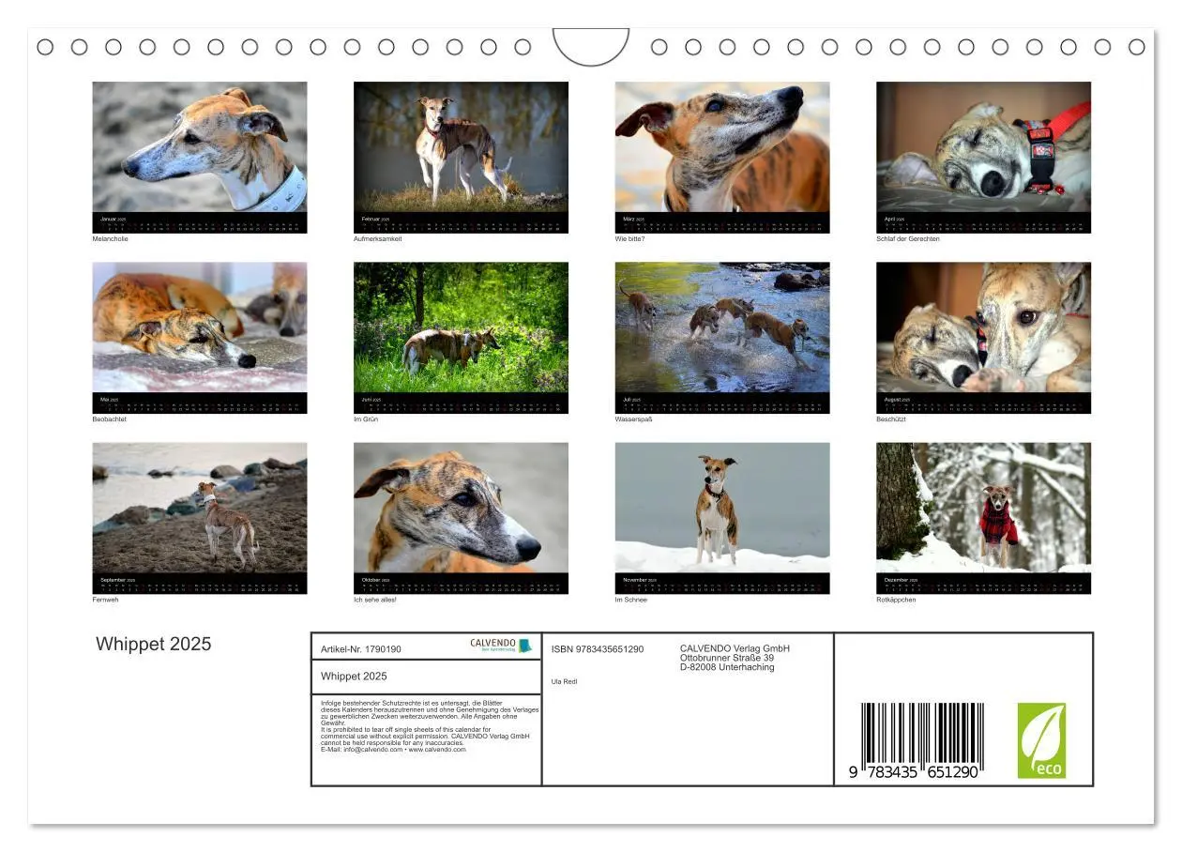Open the October 'Ich sehe alles!' photo
The width and height of the screenshot is (1182, 852).
coord(461,508)
